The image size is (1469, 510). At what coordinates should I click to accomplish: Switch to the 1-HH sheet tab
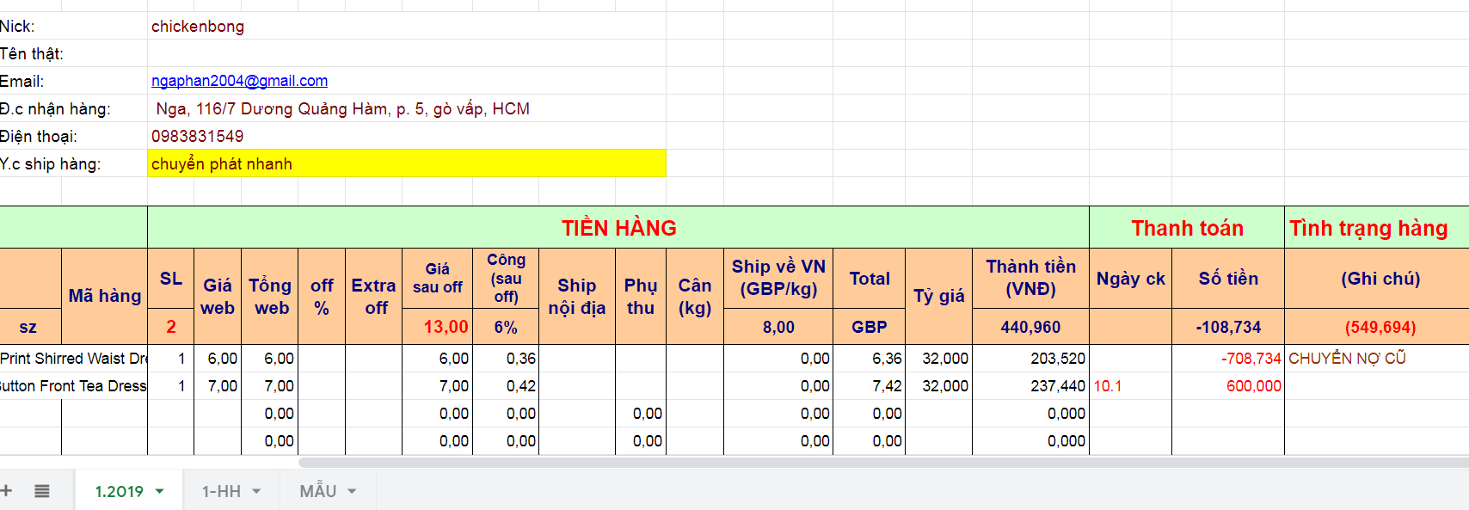pyautogui.click(x=221, y=491)
